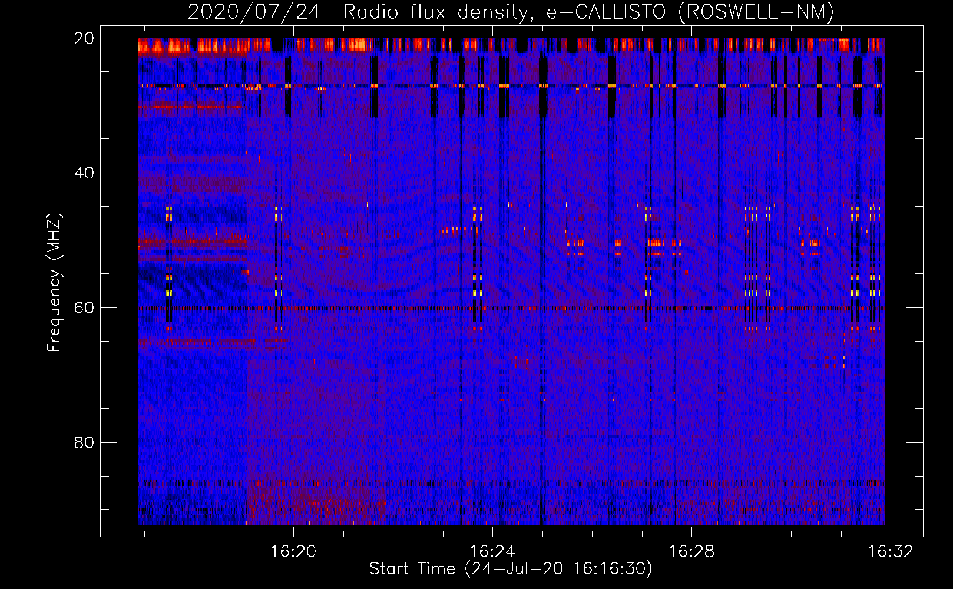Click the 16:20 time tick label

[x=293, y=551]
